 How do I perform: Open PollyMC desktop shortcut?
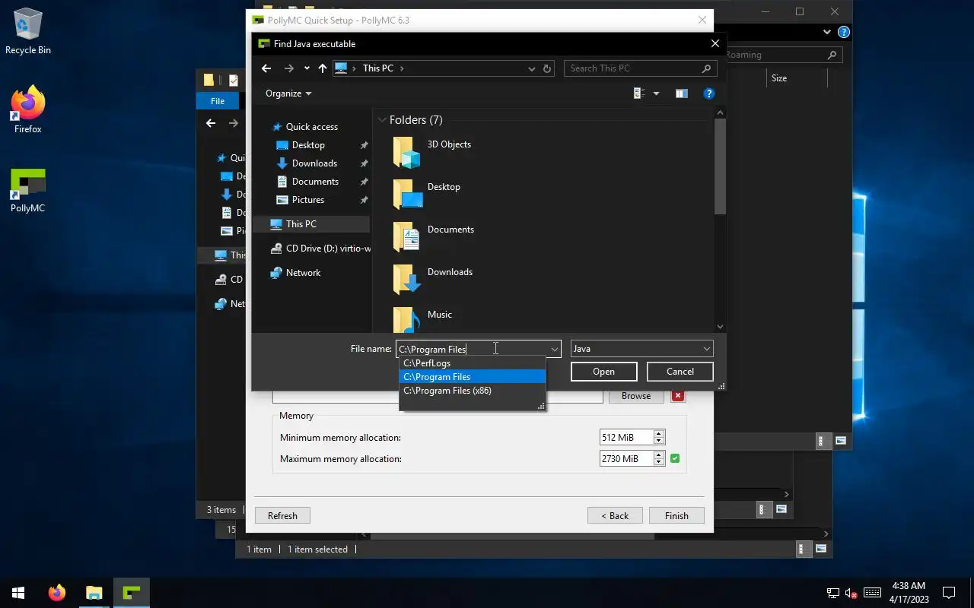[28, 190]
